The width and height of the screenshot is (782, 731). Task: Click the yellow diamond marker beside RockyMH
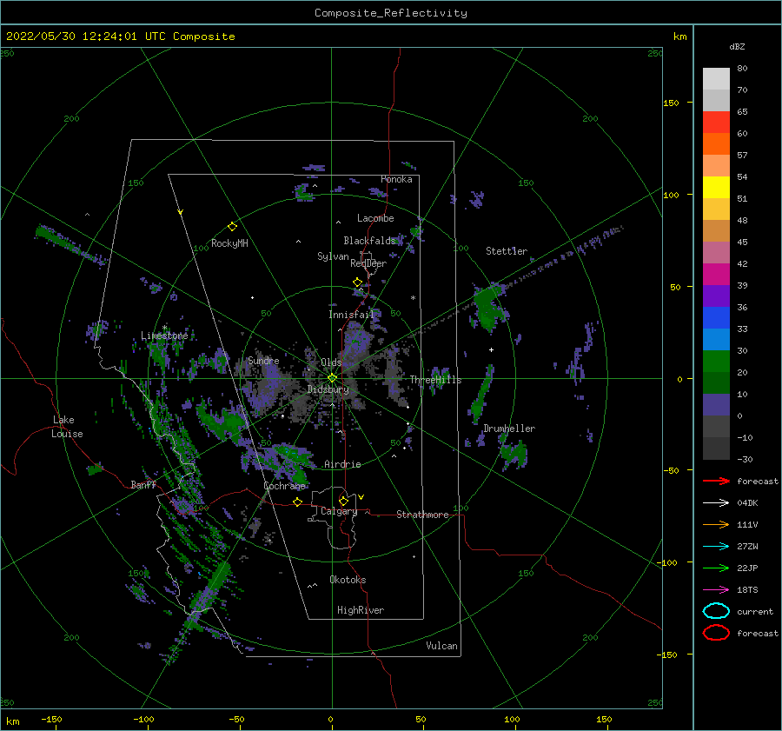pyautogui.click(x=232, y=227)
